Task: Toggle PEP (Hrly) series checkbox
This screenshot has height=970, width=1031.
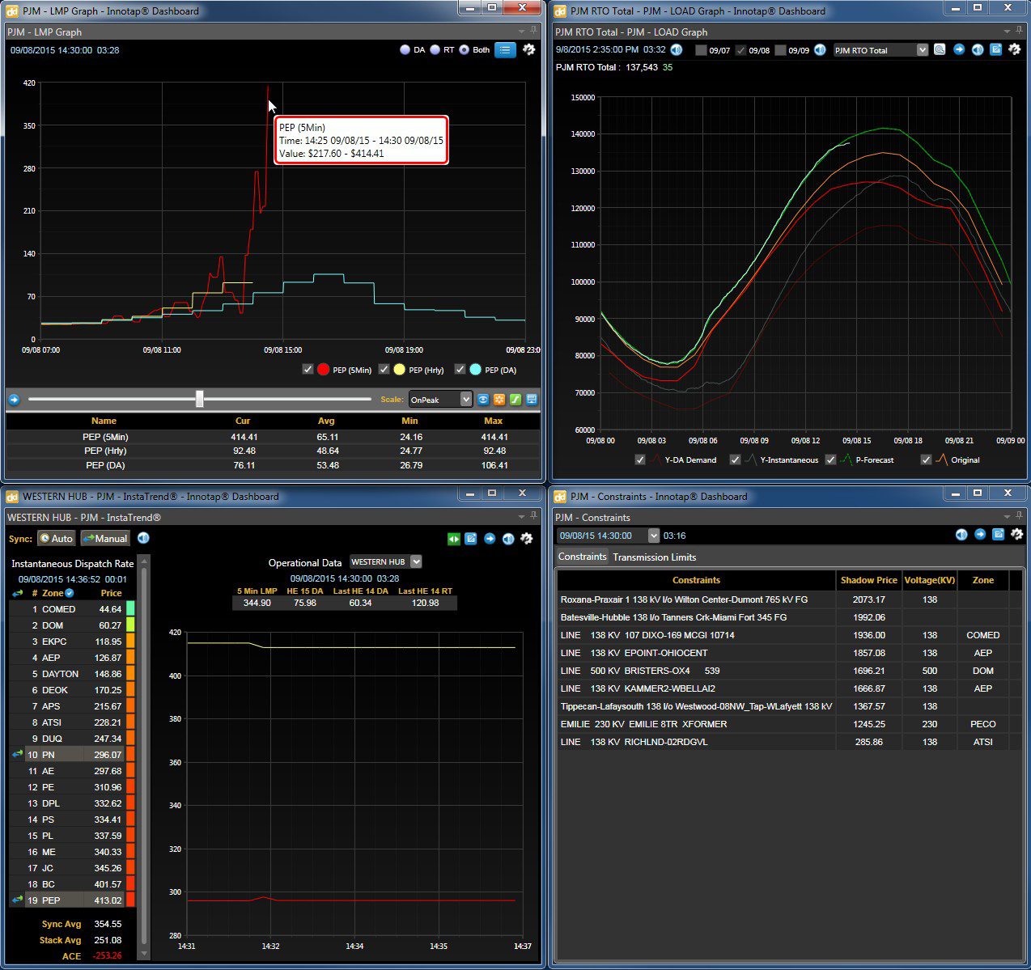Action: pyautogui.click(x=384, y=370)
